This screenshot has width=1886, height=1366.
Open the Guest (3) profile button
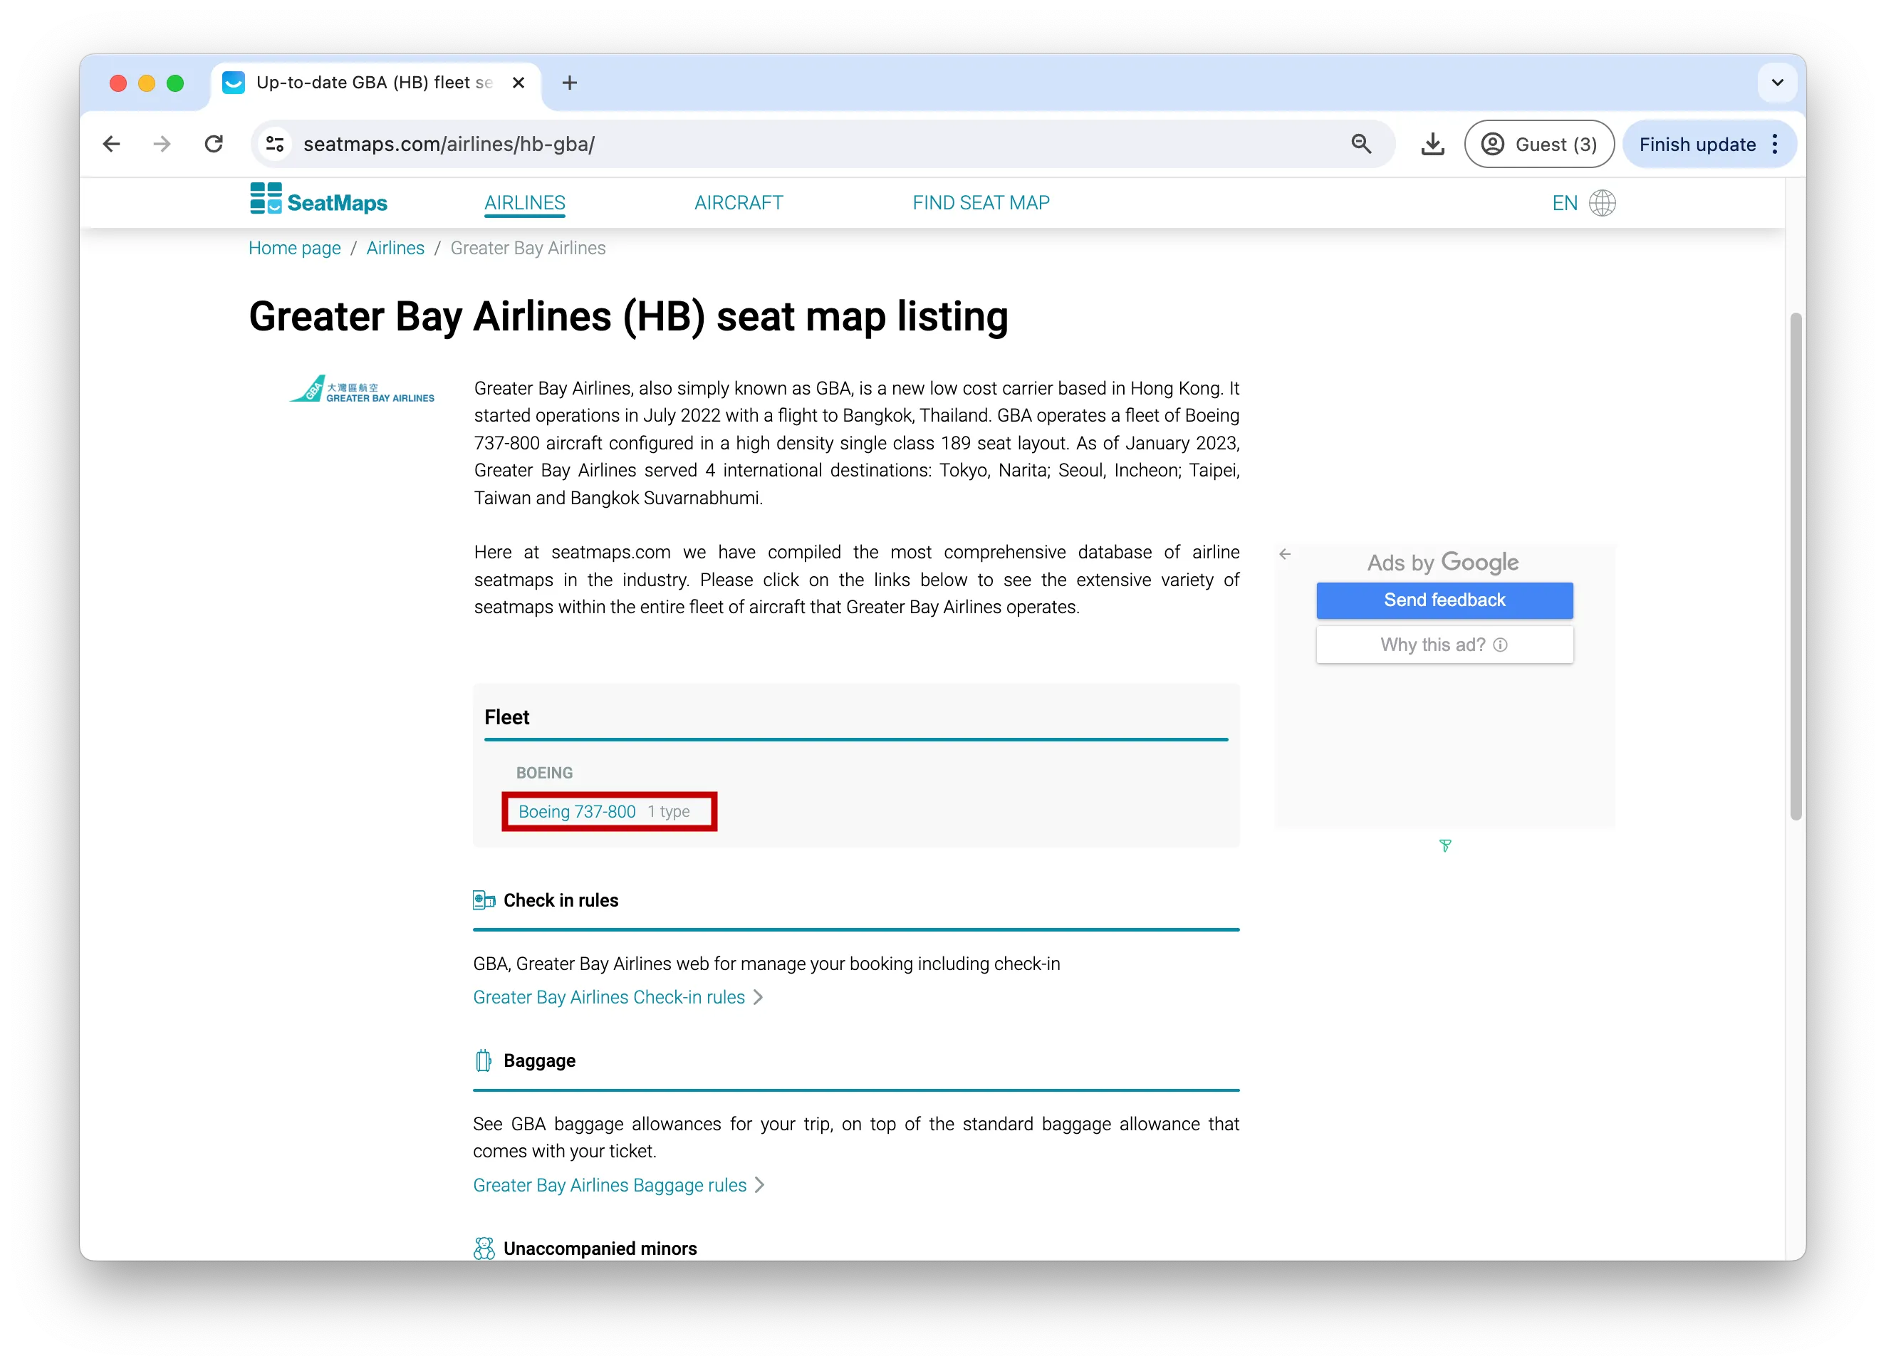tap(1538, 144)
